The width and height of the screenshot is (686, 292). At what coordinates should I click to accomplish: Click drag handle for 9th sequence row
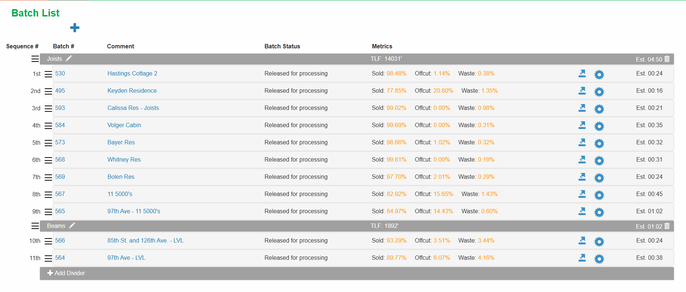coord(48,212)
